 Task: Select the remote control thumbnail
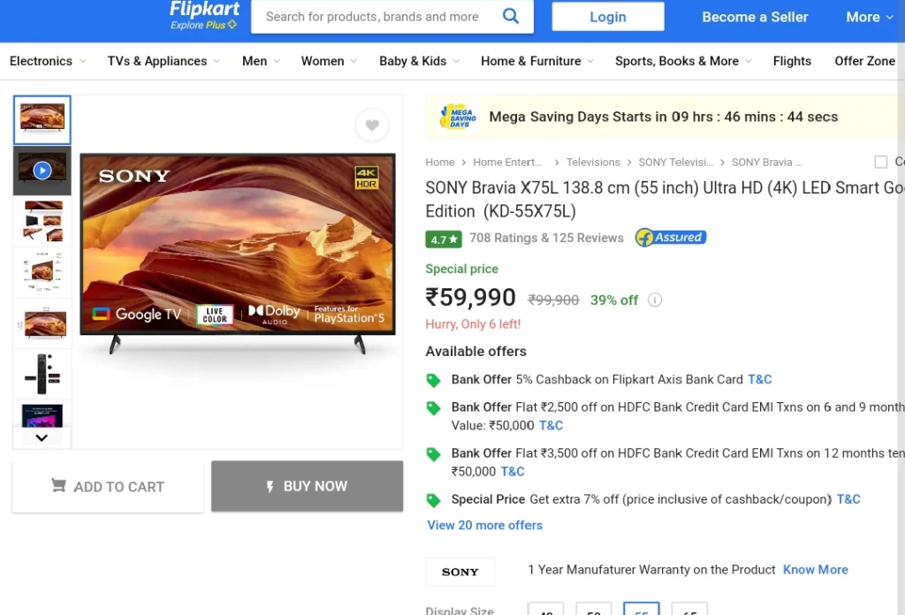tap(42, 374)
